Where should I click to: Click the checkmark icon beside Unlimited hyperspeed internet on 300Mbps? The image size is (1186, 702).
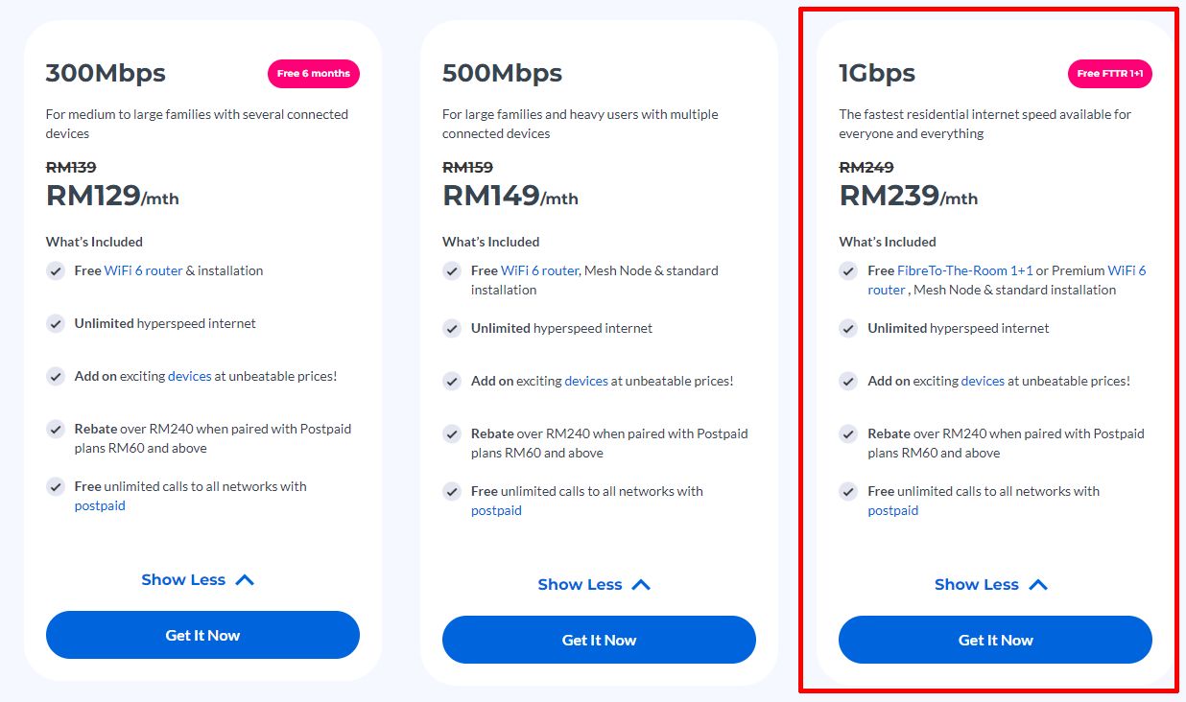pyautogui.click(x=56, y=324)
